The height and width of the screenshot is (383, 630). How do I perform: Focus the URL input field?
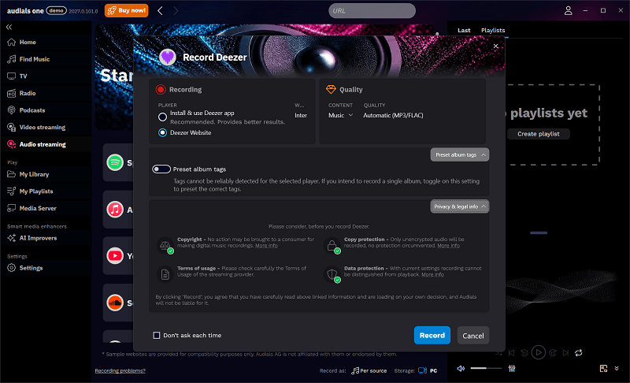372,11
